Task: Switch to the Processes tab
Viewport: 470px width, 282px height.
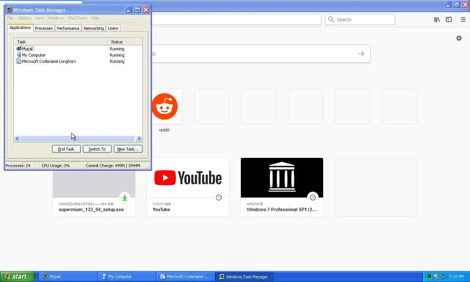Action: pos(44,28)
